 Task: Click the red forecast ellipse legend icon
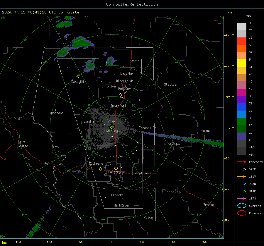coord(242,213)
